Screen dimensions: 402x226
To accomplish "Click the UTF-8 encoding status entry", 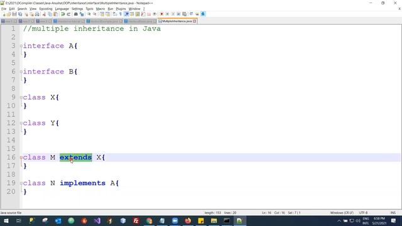I will 363,213.
